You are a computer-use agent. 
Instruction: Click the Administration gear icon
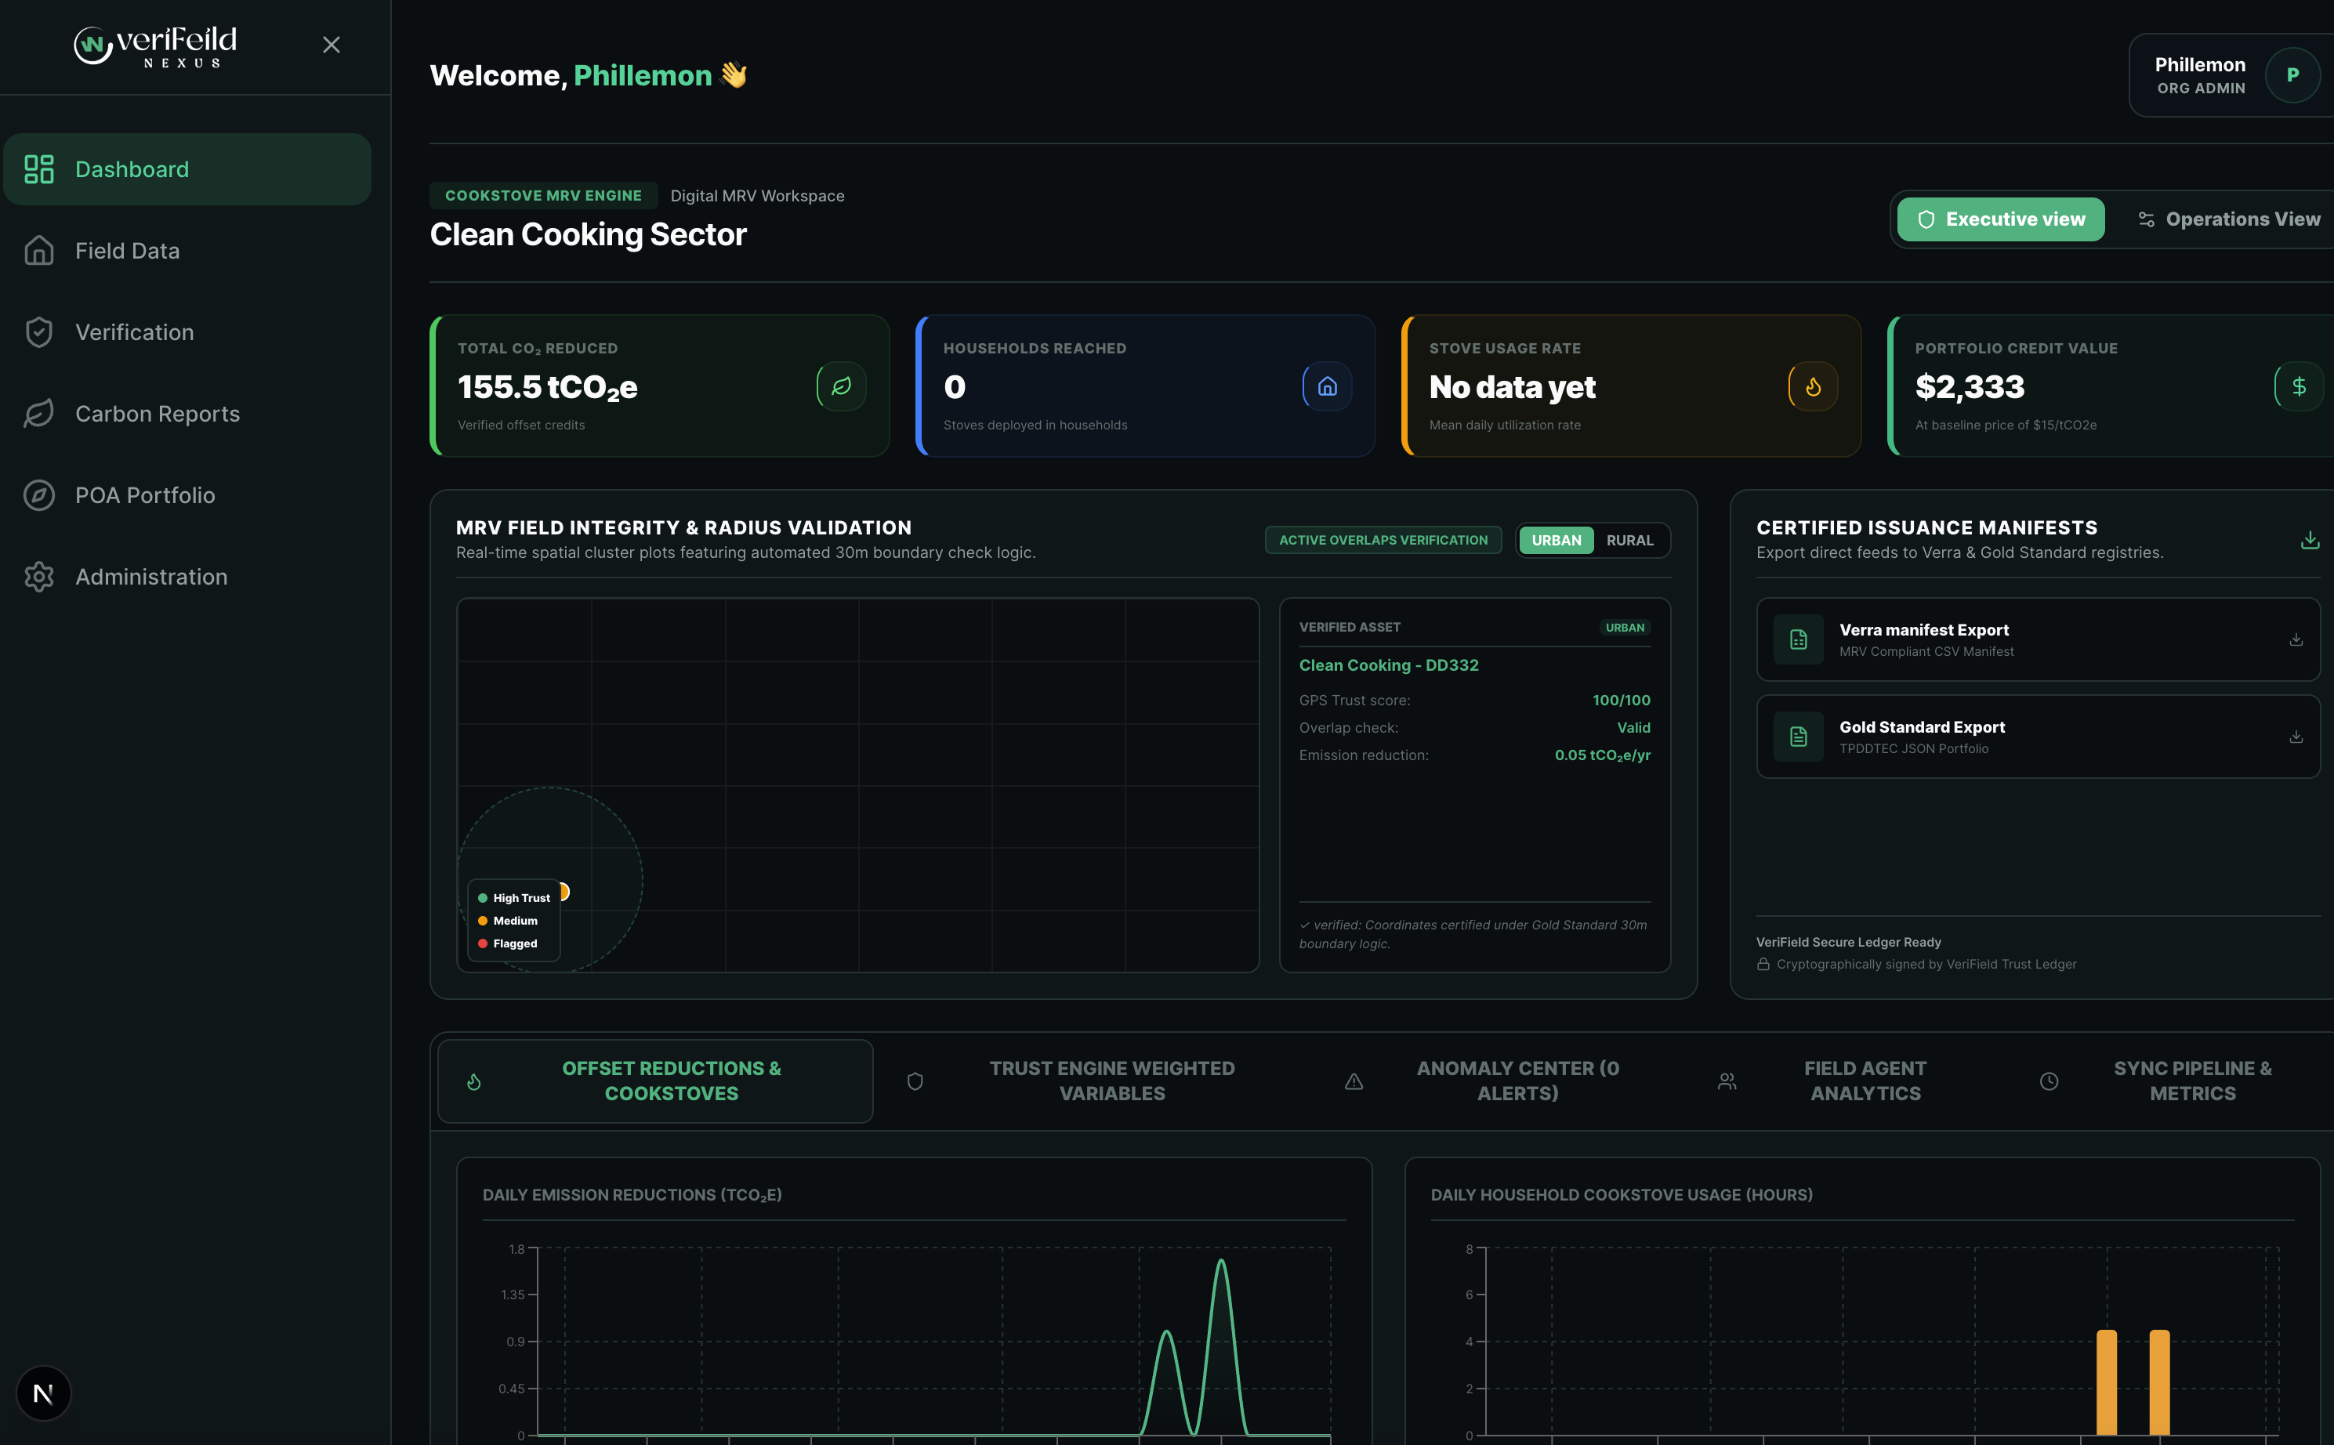(x=39, y=576)
